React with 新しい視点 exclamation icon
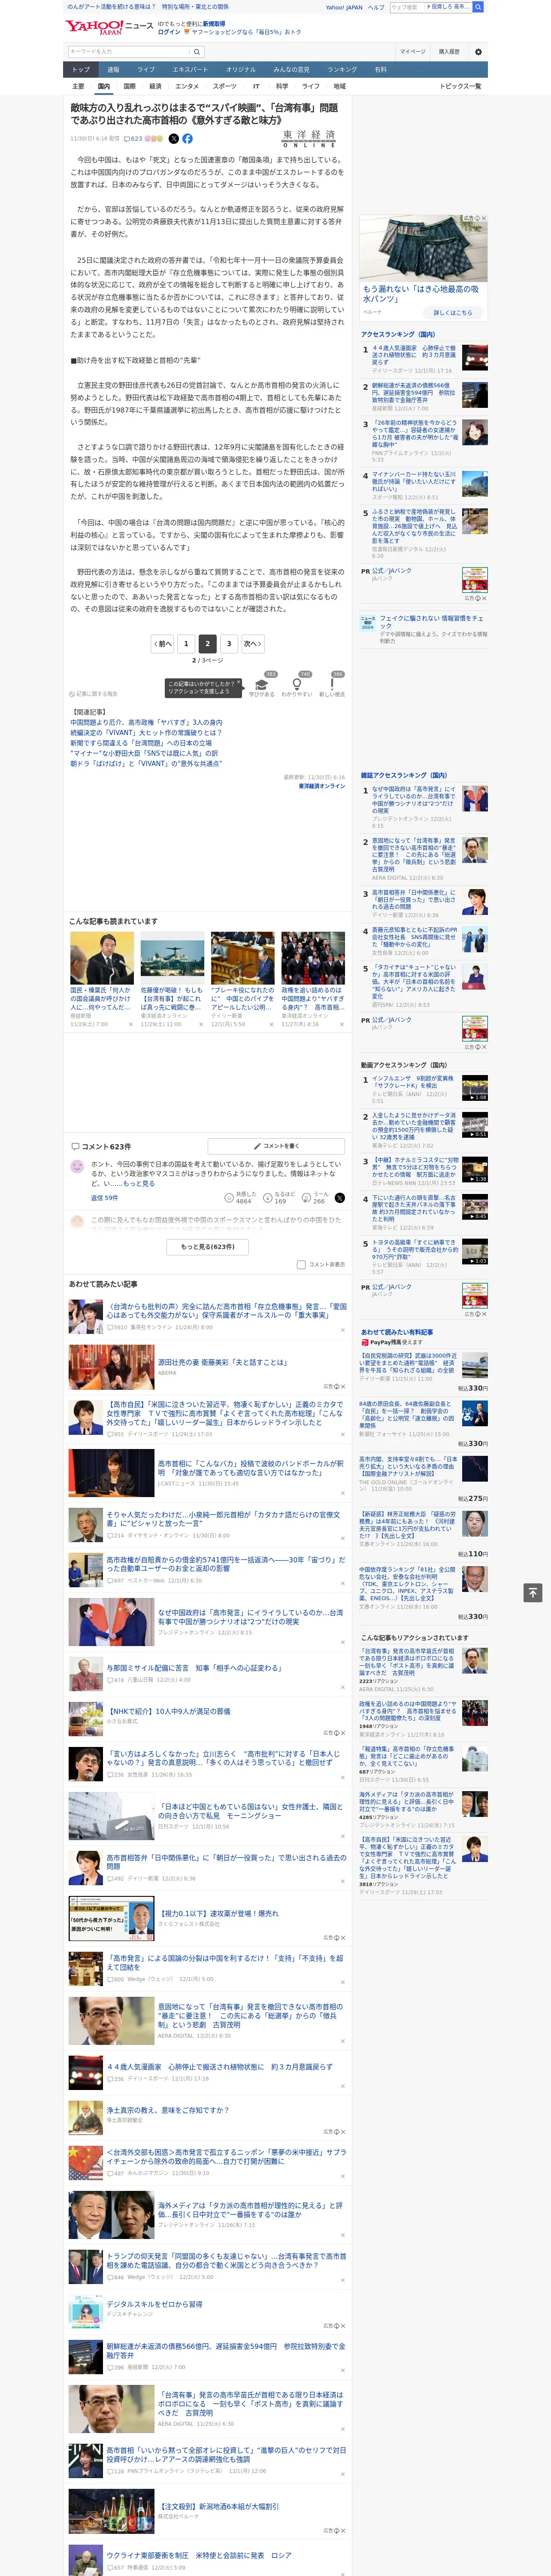Viewport: 551px width, 2576px height. point(332,685)
